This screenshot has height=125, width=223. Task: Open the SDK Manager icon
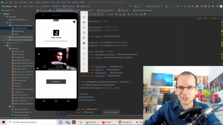(x=213, y=6)
